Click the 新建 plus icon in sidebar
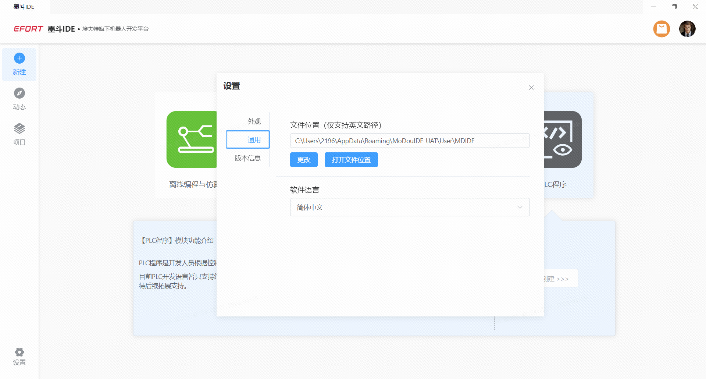The image size is (706, 379). (19, 58)
